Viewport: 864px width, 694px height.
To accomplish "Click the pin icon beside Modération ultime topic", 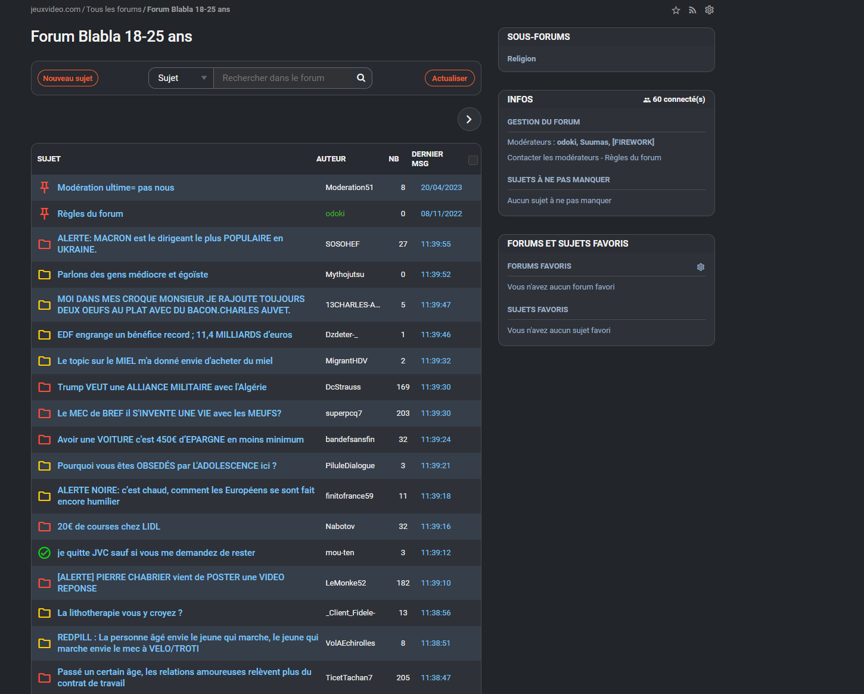I will point(44,188).
